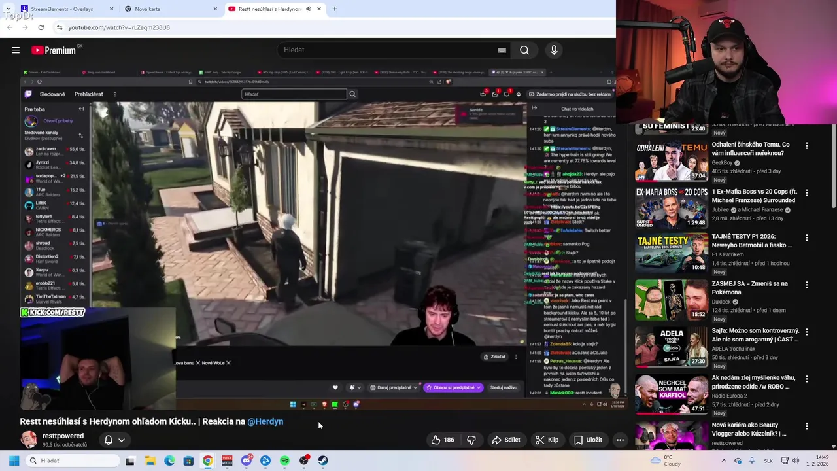
Task: Dislike the video
Action: (x=471, y=440)
